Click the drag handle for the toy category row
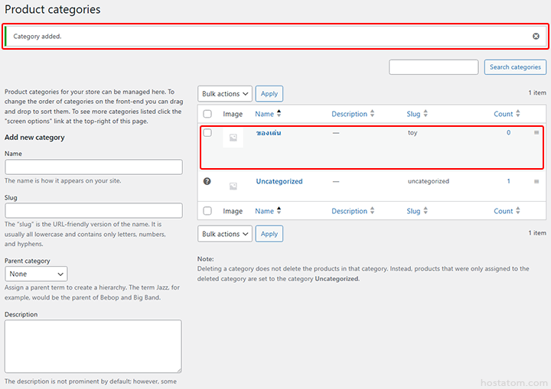The image size is (551, 389). [536, 133]
